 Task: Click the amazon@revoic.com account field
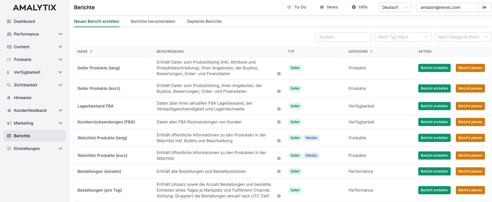tap(447, 7)
